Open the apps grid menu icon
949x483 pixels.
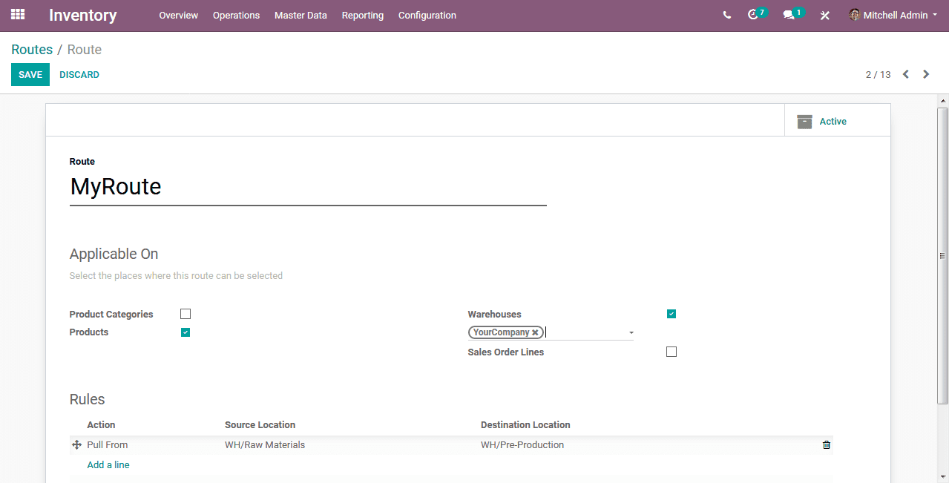click(18, 14)
